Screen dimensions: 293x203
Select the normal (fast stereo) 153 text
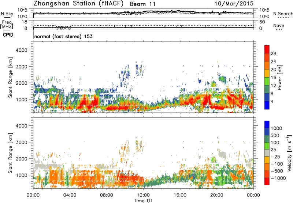pos(63,36)
